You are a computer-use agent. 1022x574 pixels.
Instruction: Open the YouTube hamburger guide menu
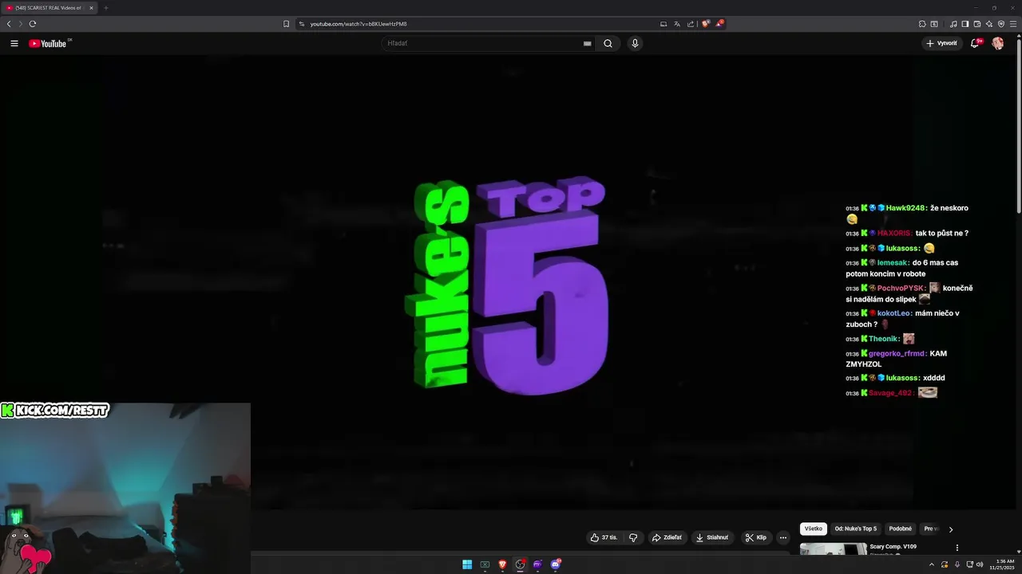(14, 43)
